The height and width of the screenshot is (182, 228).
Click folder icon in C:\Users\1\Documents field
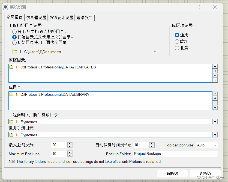pyautogui.click(x=15, y=51)
